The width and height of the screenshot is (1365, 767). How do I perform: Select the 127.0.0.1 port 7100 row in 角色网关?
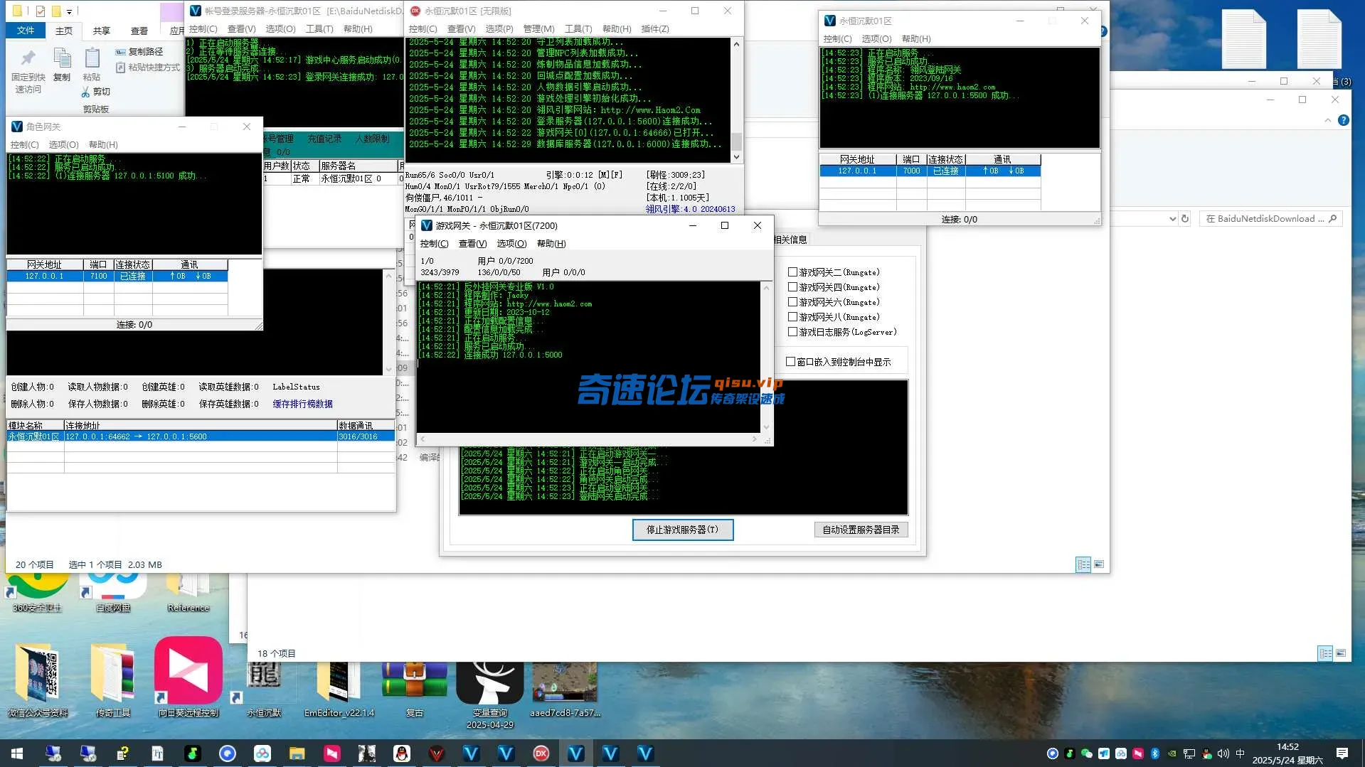click(x=117, y=276)
